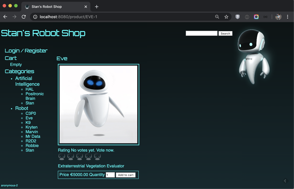Rate Eve five robot stars
Screen dimensions: 294x189
tap(97, 156)
